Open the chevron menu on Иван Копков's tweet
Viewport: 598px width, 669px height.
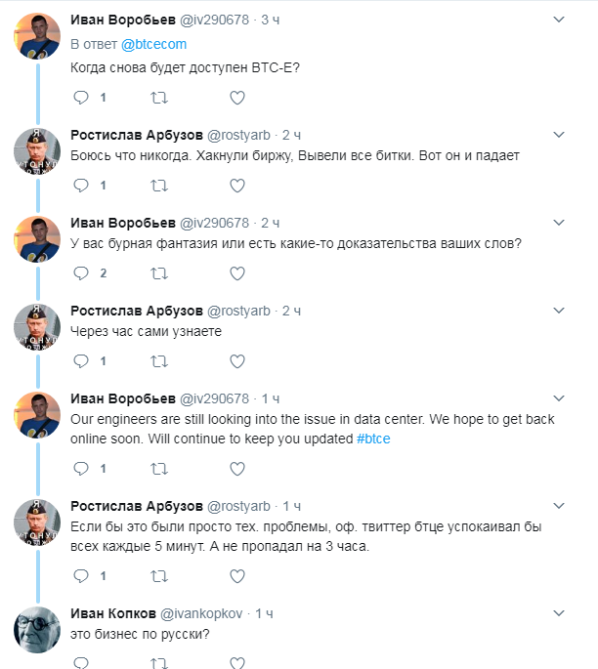pos(558,613)
